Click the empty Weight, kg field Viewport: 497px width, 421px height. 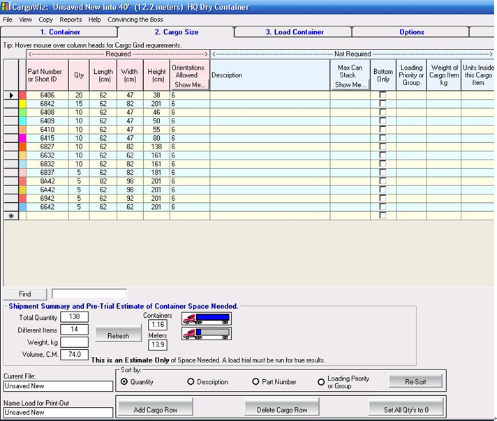coord(75,342)
